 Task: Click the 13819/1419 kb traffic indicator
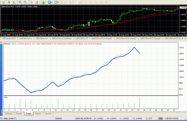pos(172,118)
